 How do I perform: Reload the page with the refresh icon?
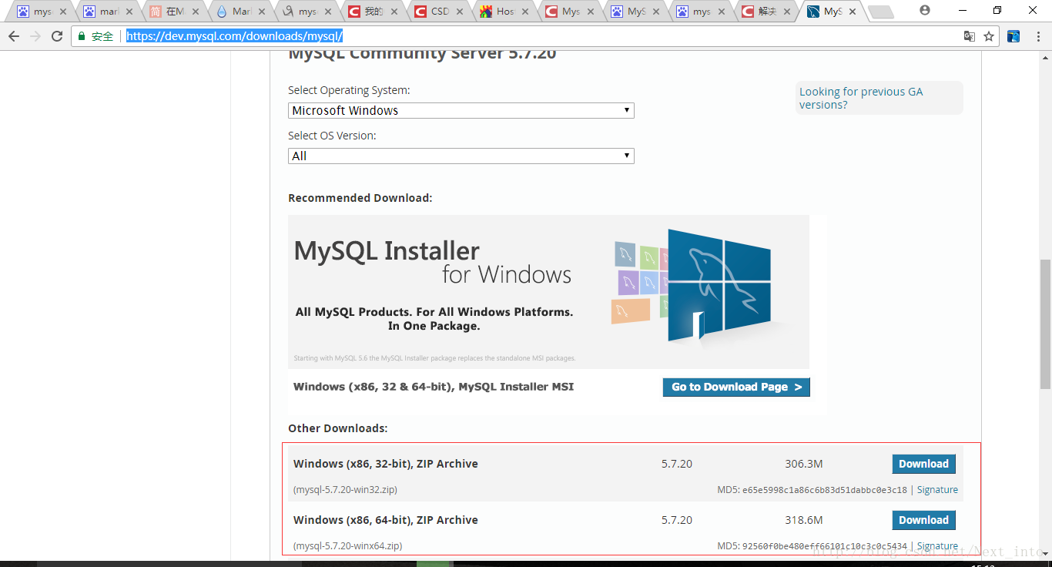pyautogui.click(x=57, y=36)
